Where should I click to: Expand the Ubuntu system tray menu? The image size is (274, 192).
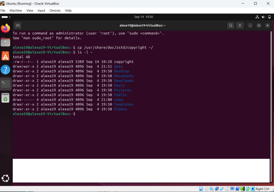(x=263, y=17)
